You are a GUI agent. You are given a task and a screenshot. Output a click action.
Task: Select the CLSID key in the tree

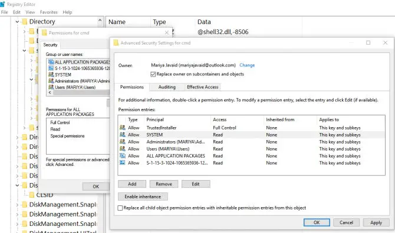[x=45, y=195]
